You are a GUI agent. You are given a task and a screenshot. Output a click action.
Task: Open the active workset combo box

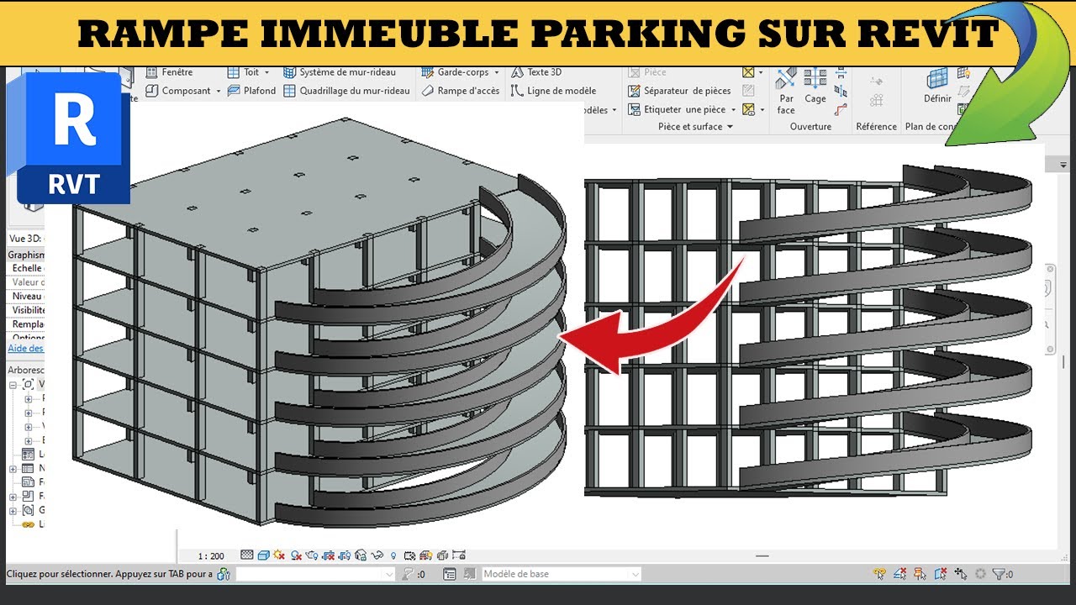(315, 574)
